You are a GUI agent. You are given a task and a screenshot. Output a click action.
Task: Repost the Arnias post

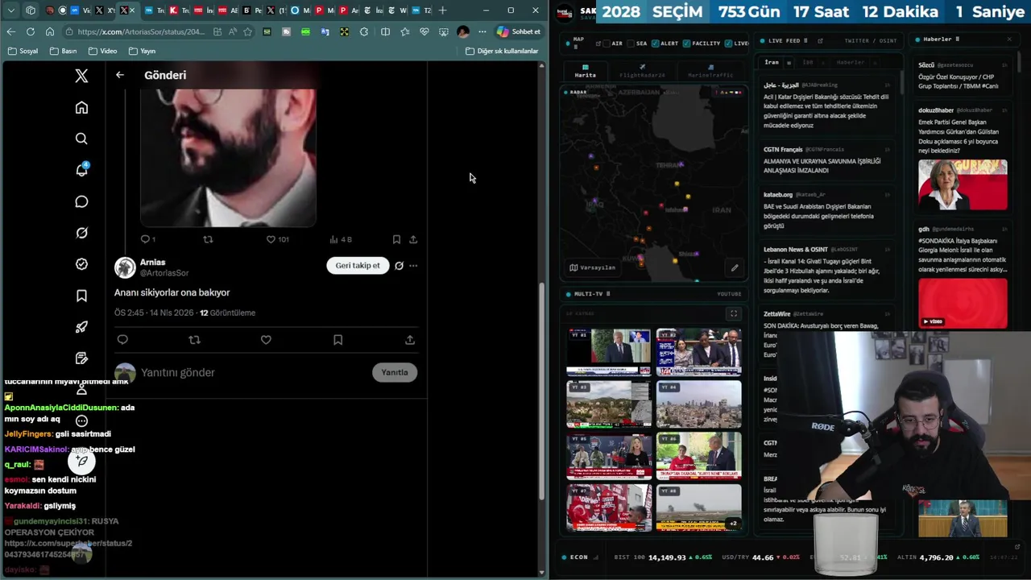tap(194, 340)
